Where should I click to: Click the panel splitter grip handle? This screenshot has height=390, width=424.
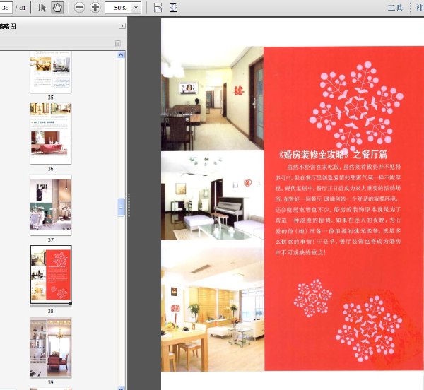129,206
